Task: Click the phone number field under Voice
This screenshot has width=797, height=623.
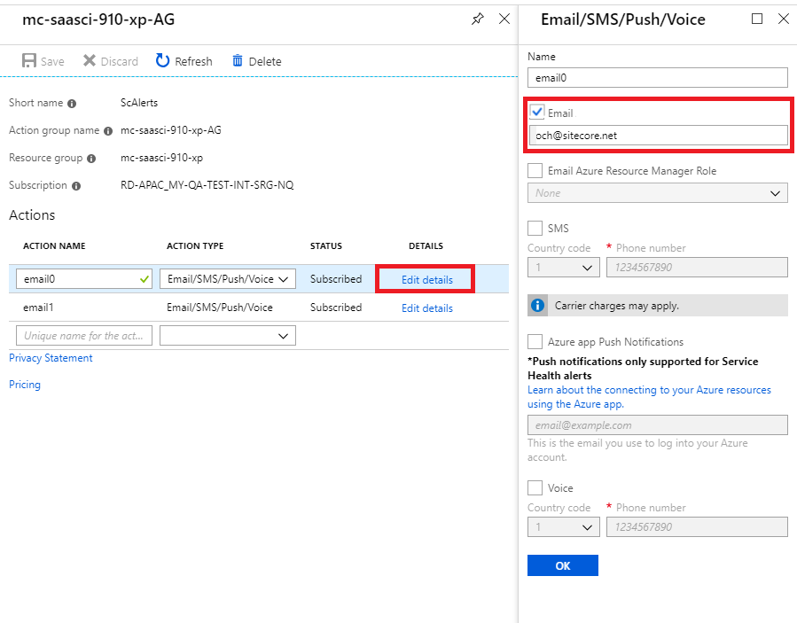Action: point(697,526)
